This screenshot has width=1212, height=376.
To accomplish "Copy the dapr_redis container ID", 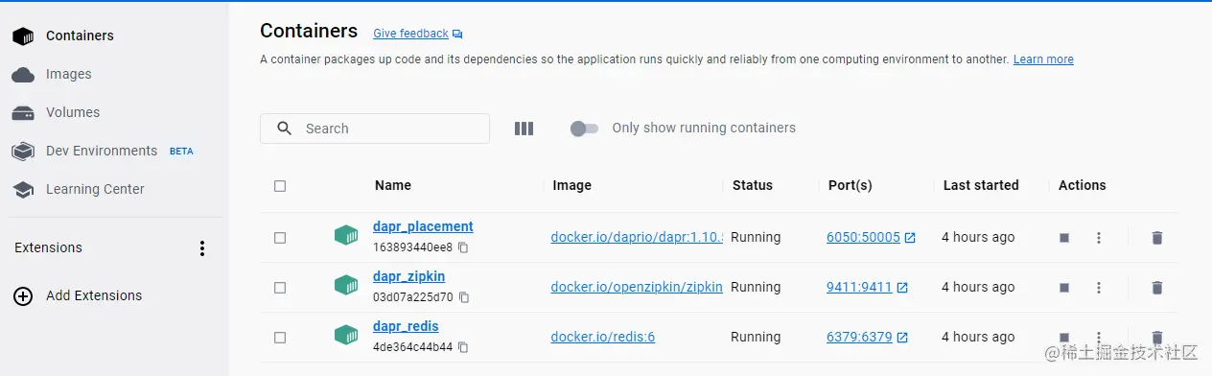I will coord(463,347).
